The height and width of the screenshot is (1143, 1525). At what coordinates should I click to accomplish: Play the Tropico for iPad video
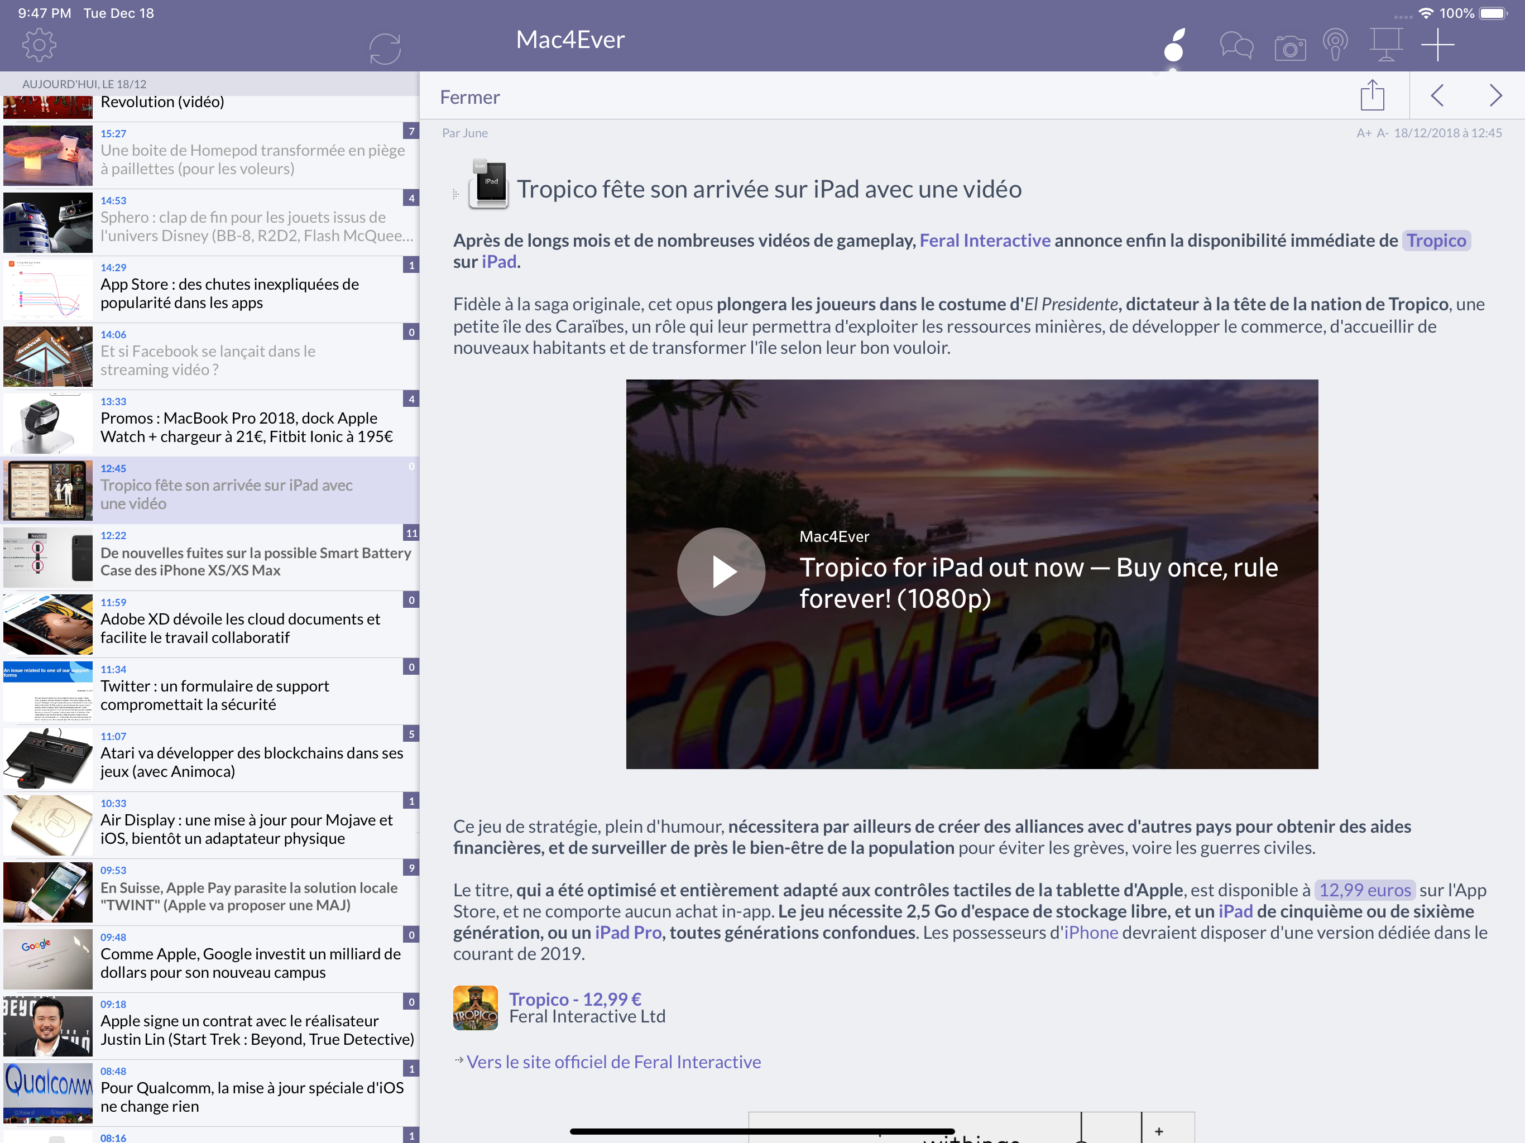click(x=721, y=571)
